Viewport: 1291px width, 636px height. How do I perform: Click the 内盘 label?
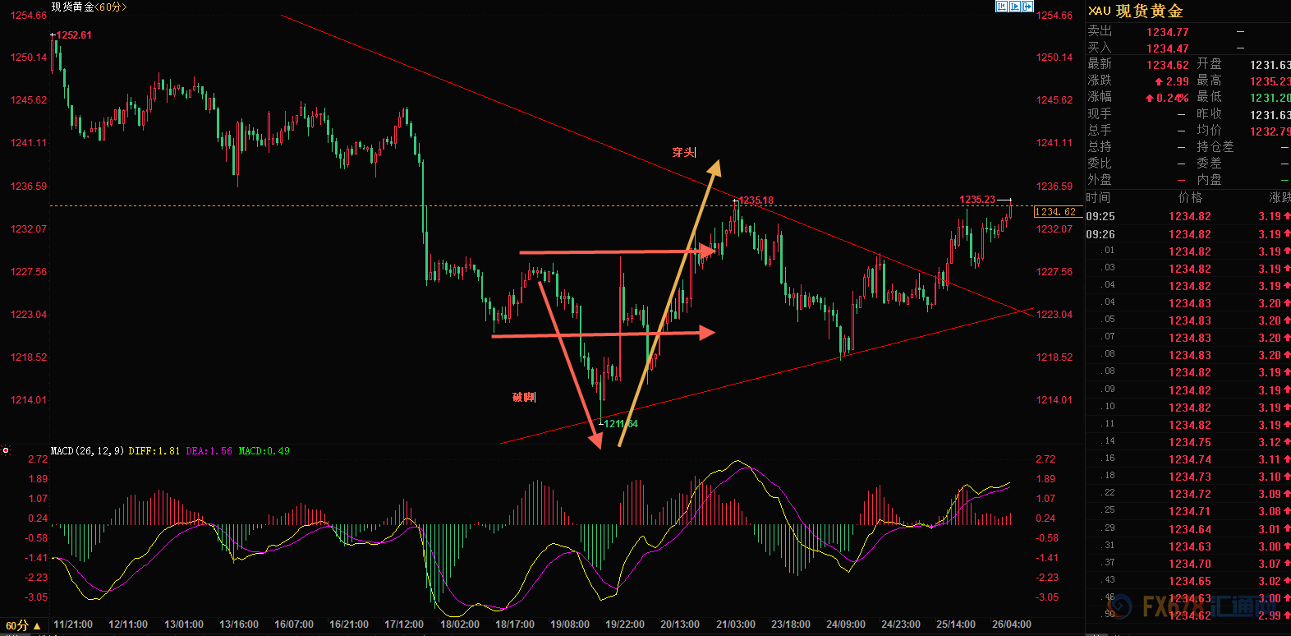(1209, 180)
